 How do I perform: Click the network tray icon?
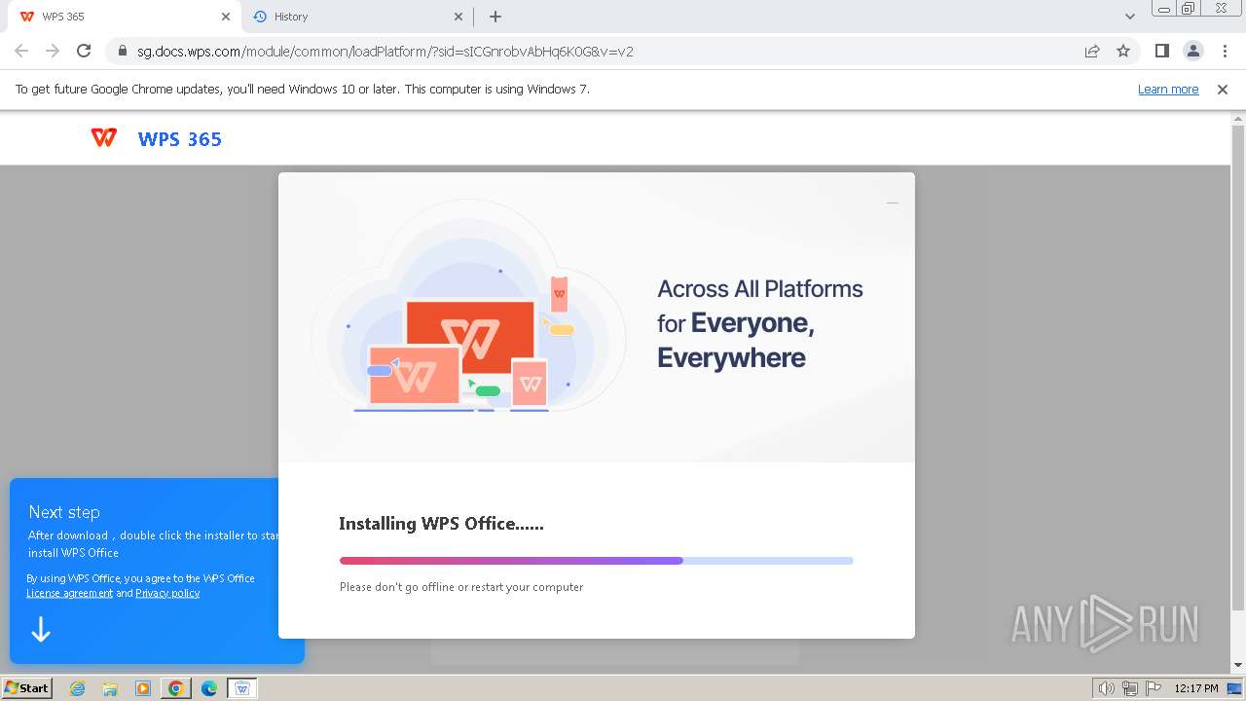[1130, 688]
